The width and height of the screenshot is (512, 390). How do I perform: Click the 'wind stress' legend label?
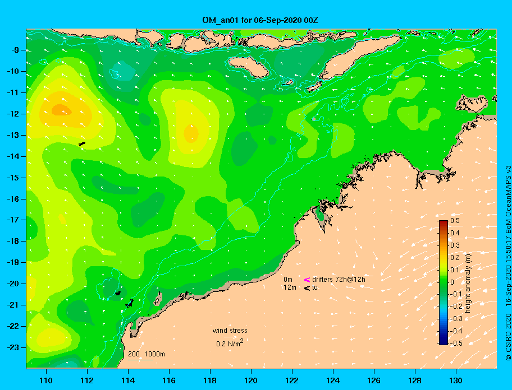230,331
